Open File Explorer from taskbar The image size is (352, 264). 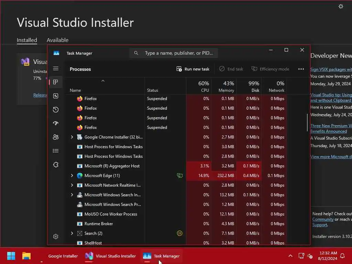point(26,256)
